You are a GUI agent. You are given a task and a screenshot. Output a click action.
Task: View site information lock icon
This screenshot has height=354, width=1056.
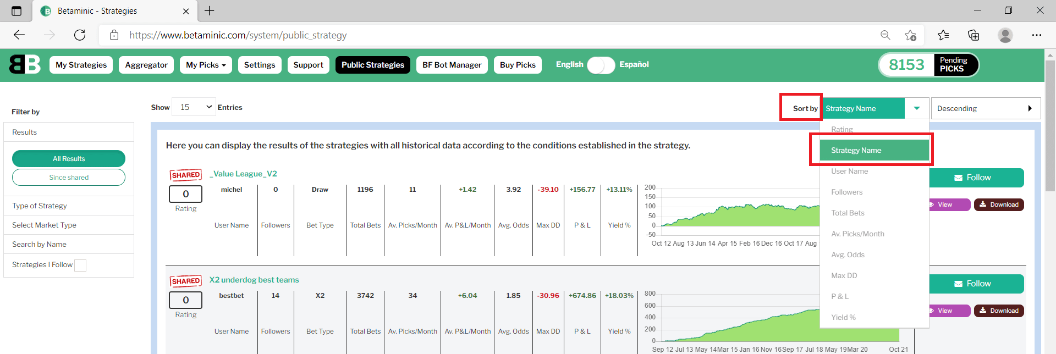click(x=114, y=35)
